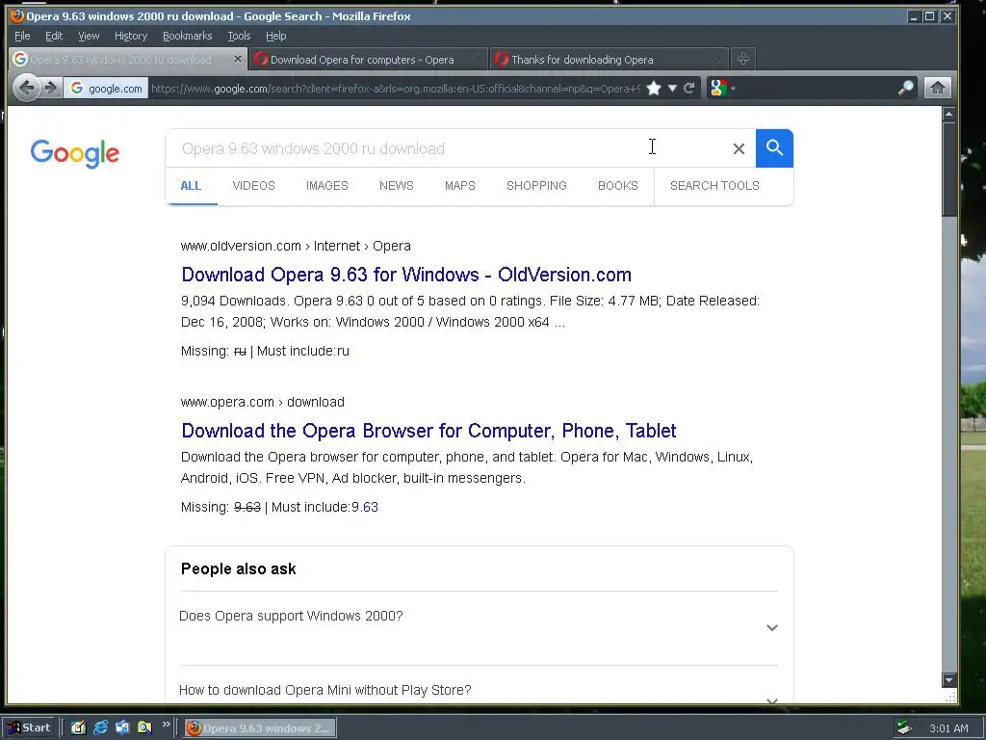Open the History menu

pyautogui.click(x=131, y=36)
